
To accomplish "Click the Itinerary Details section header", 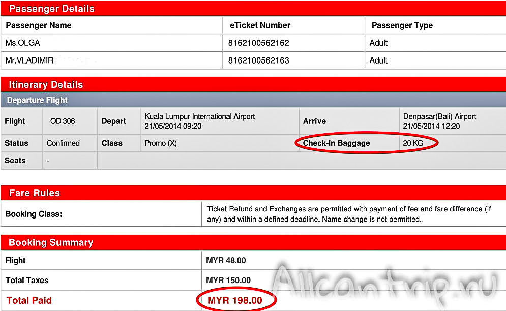I will [46, 85].
